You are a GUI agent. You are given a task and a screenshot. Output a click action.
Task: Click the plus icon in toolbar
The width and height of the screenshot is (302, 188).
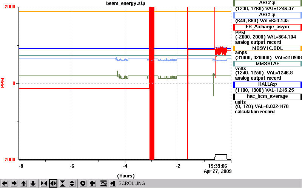[x=92, y=183]
